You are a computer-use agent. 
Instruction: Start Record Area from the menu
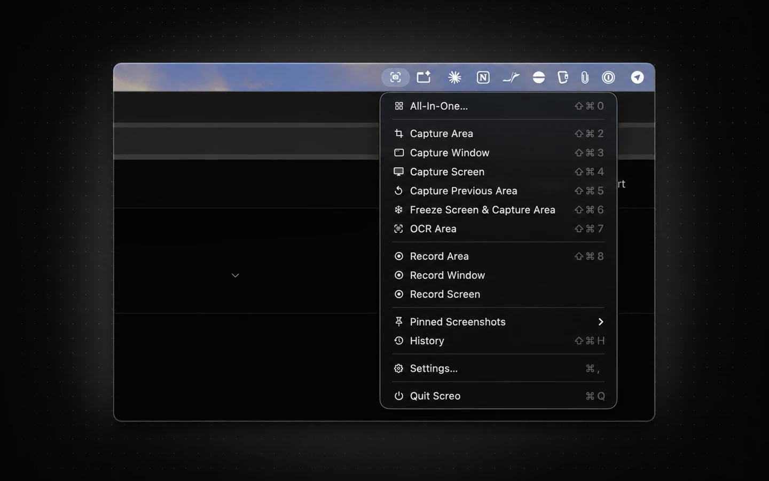click(499, 256)
